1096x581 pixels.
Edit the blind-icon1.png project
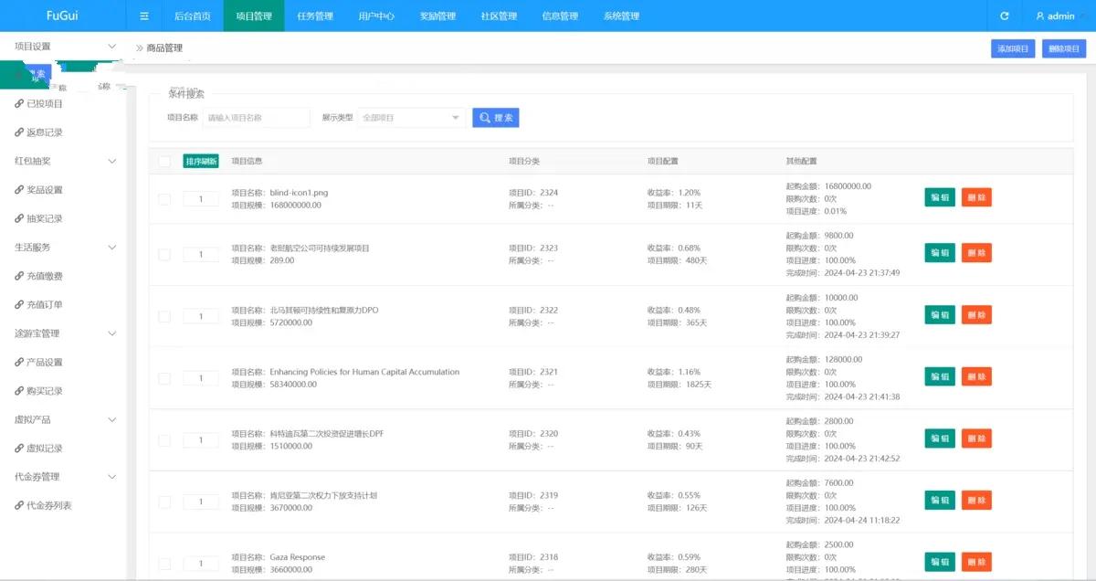tap(940, 197)
